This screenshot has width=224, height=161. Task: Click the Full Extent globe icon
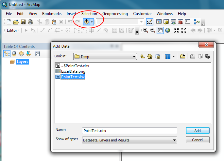[x=167, y=30]
